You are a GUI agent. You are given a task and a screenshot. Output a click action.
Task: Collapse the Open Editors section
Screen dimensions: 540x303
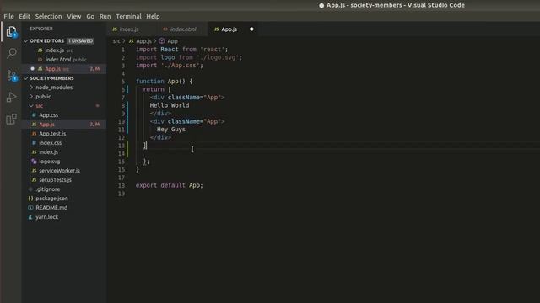pyautogui.click(x=26, y=41)
